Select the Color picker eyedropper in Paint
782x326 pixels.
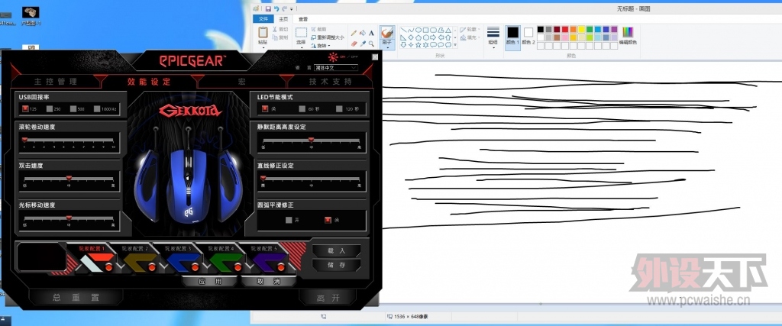point(363,44)
